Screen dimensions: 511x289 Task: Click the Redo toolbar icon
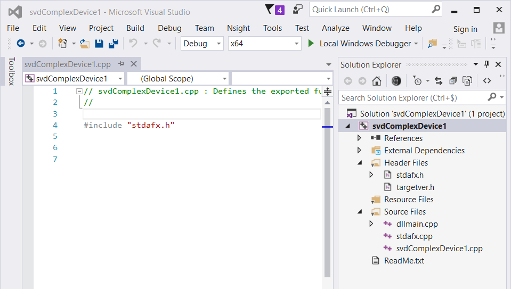[157, 43]
